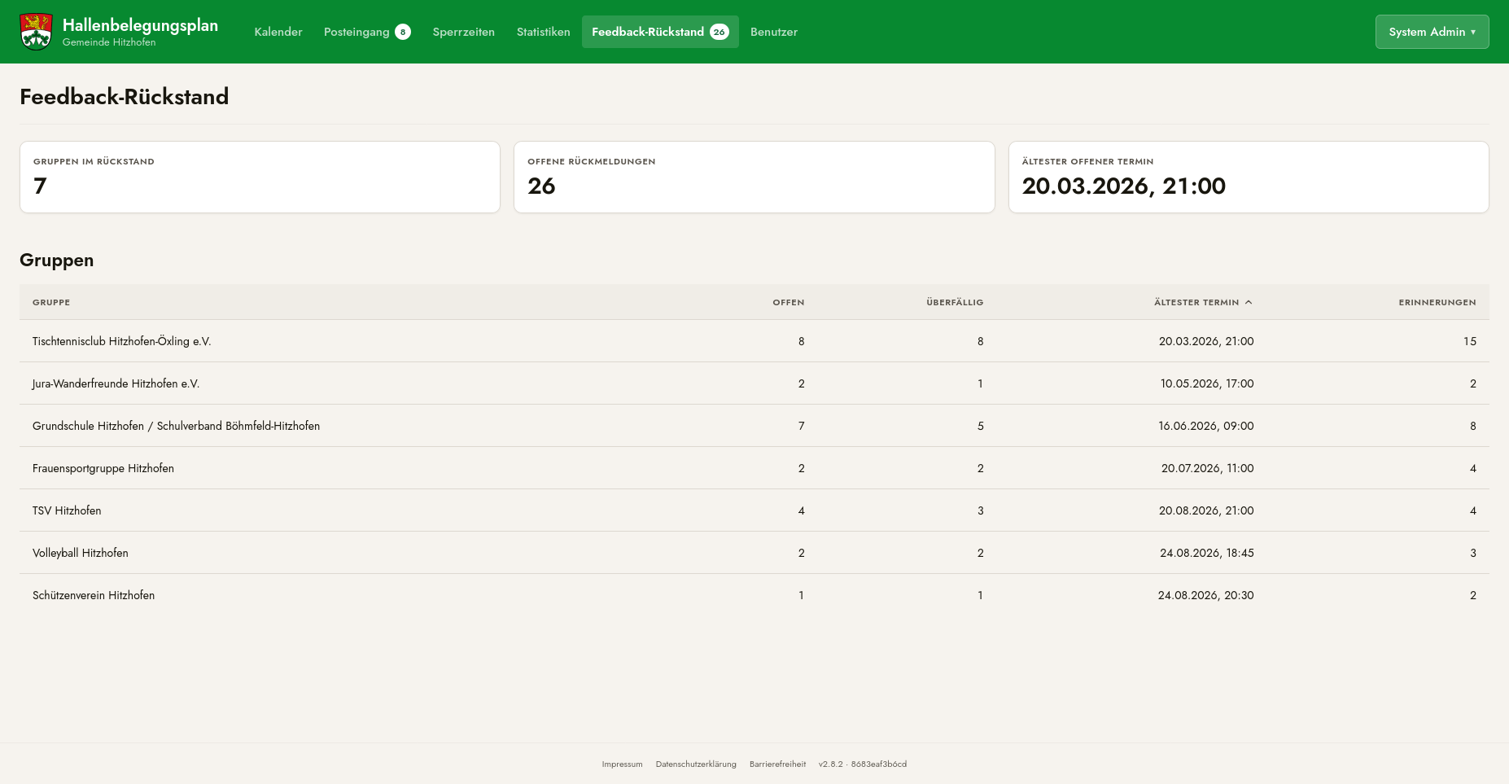Select the Volleyball Hitzhofen row

[x=754, y=553]
